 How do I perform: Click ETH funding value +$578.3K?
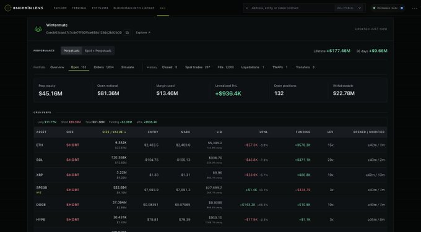click(303, 145)
